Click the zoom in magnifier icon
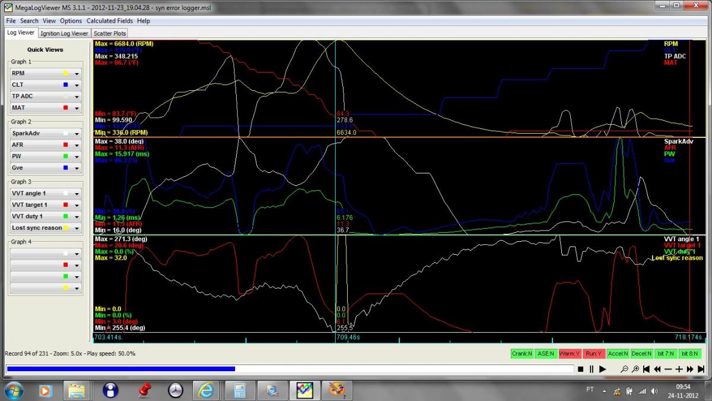712x401 pixels. pos(635,369)
